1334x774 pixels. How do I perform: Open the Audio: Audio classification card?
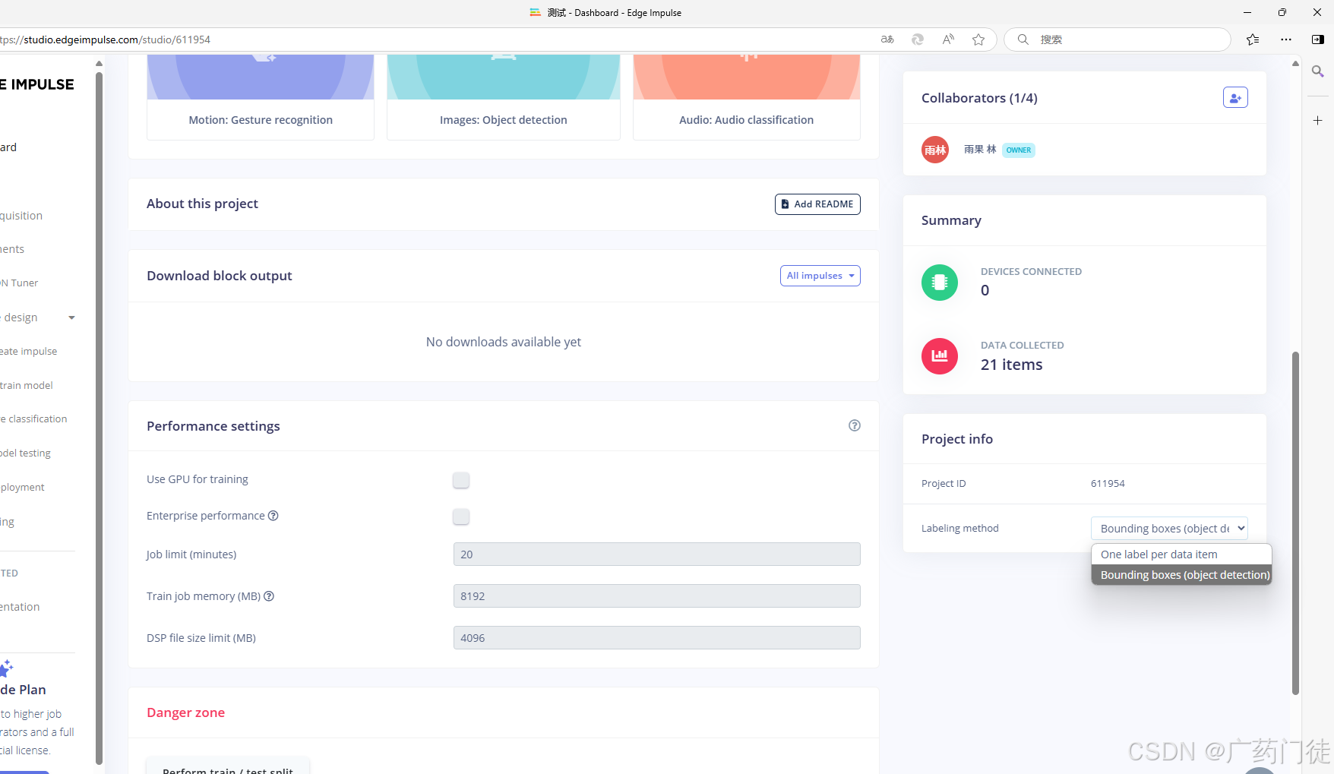(x=747, y=97)
